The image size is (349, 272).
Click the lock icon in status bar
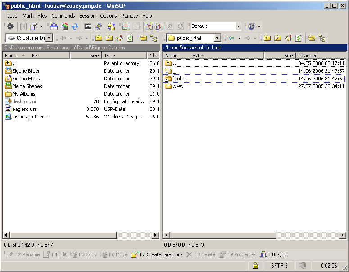tap(255, 265)
